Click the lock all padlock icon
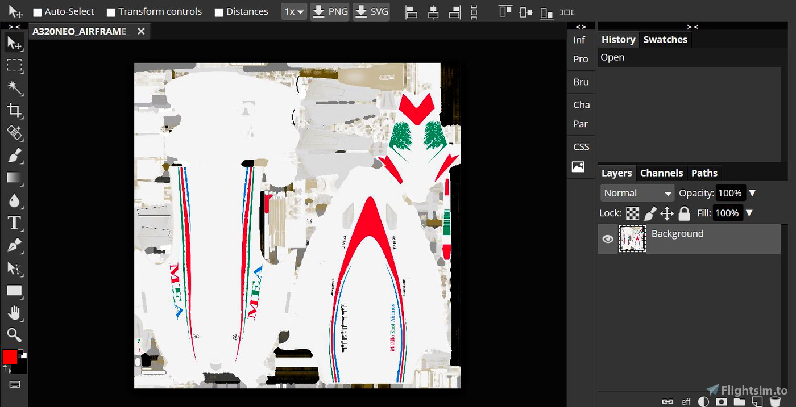796x407 pixels. tap(684, 213)
